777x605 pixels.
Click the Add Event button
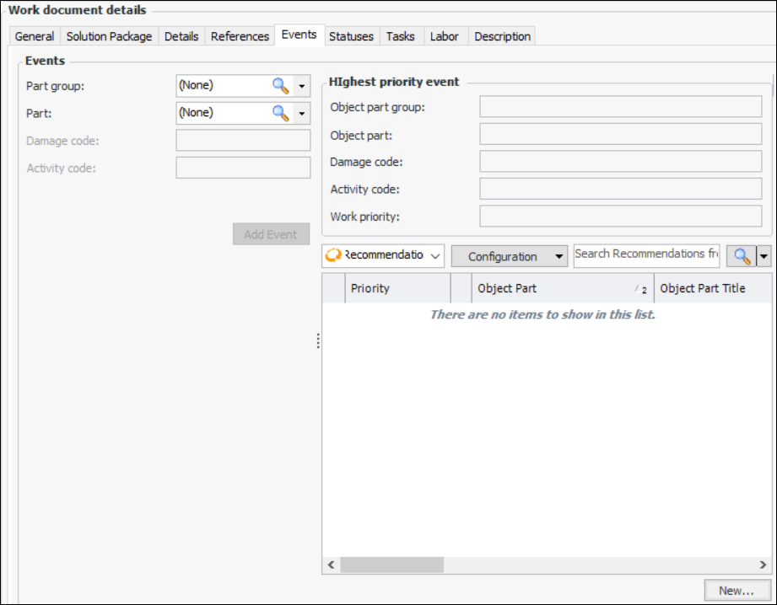(x=271, y=234)
